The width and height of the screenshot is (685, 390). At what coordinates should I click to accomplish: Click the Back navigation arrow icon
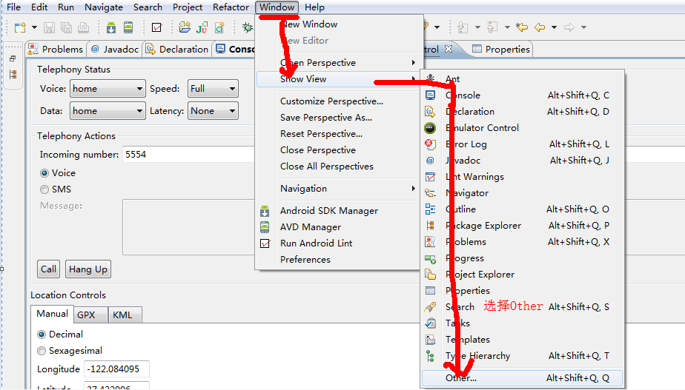(540, 27)
